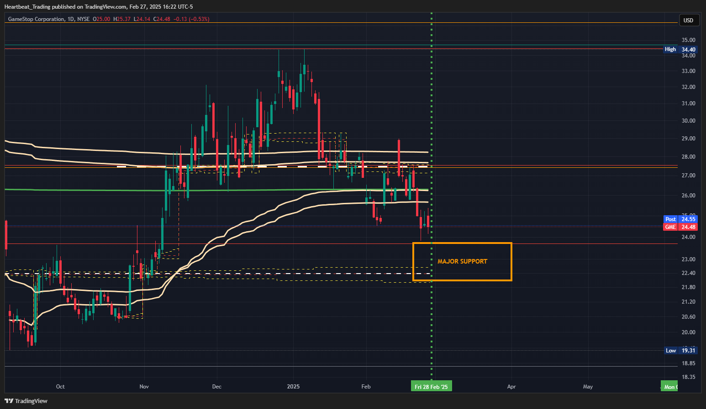The height and width of the screenshot is (409, 706).
Task: Click the green Mon date label
Action: pos(669,387)
